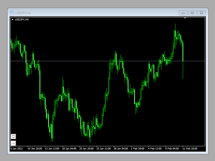Click the 11 Feb 20:00 time label
215x161 pixels.
click(190, 148)
